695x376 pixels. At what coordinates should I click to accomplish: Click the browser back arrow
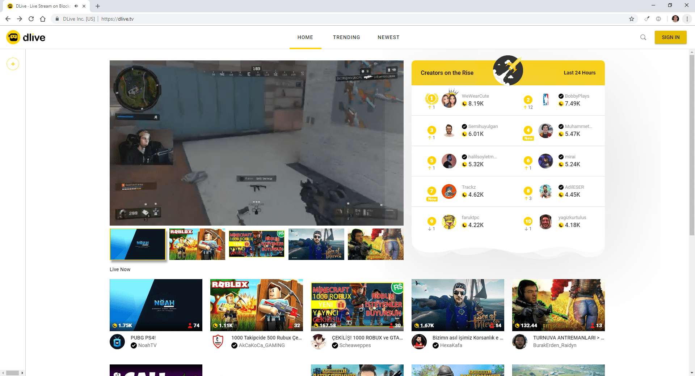tap(8, 19)
